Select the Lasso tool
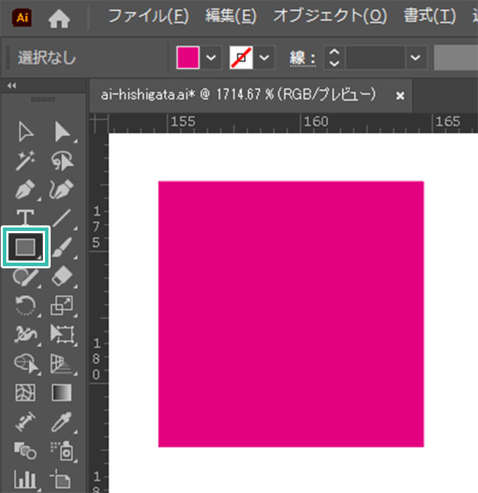The width and height of the screenshot is (478, 493). coord(62,161)
